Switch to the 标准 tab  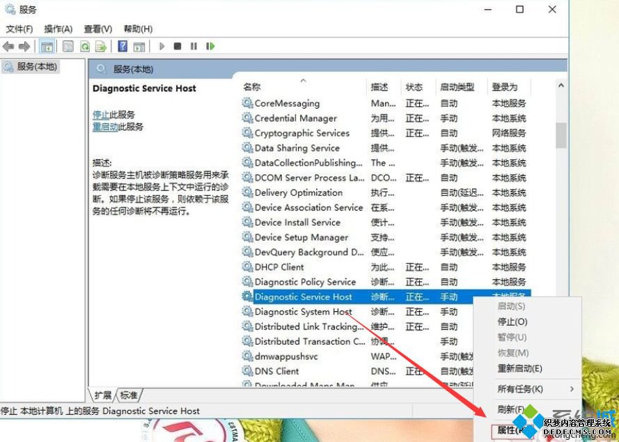point(129,395)
